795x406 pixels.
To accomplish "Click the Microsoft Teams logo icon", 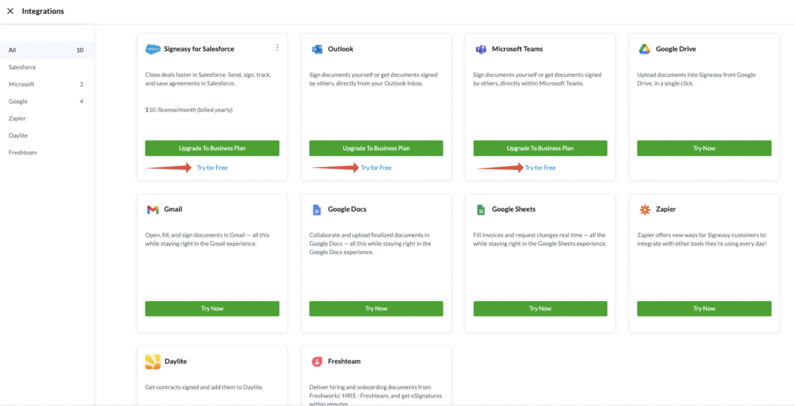I will [481, 49].
